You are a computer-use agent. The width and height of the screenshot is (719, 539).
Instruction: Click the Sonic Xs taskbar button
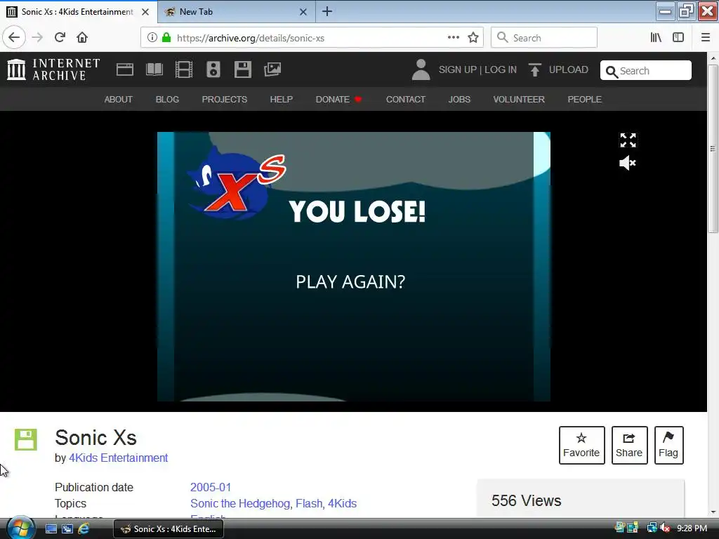click(169, 529)
